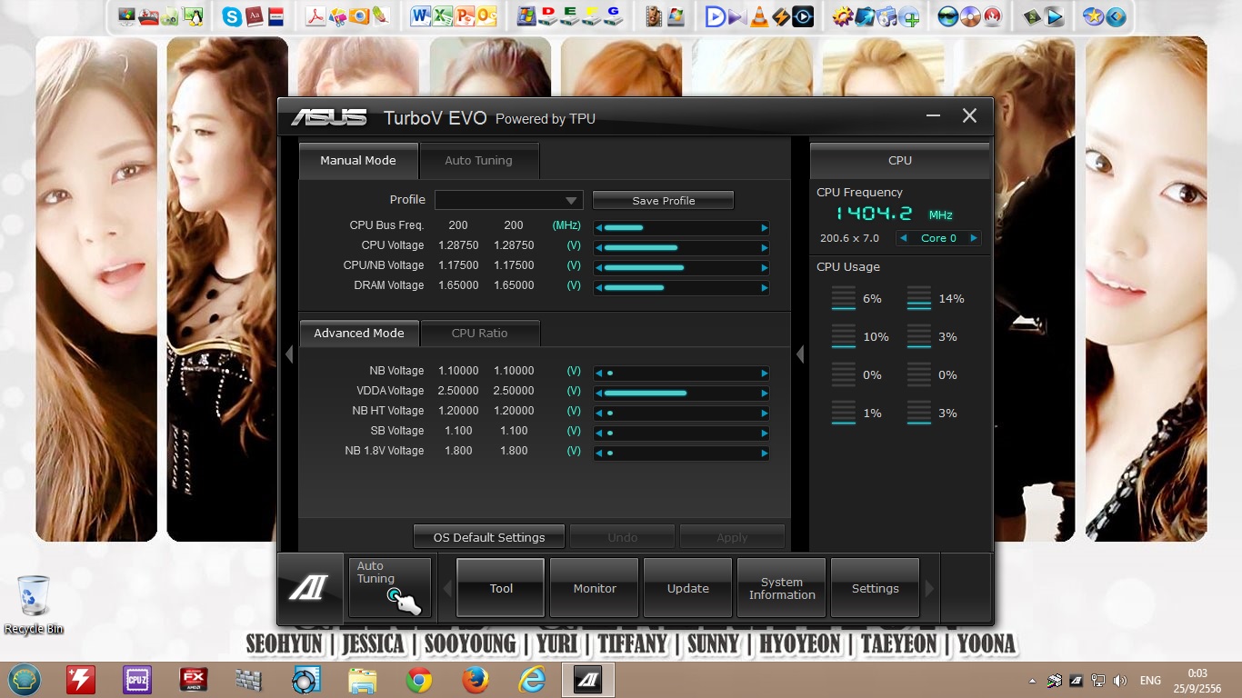Open the red lightning app on taskbar
The image size is (1242, 698).
point(80,680)
